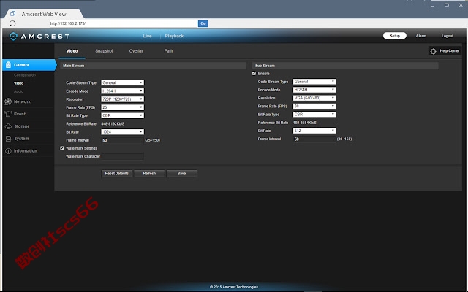This screenshot has width=468, height=292.
Task: Click Logout link
Action: pos(447,36)
